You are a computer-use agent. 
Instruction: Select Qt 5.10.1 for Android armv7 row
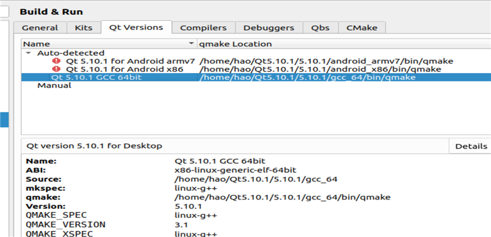click(x=256, y=61)
